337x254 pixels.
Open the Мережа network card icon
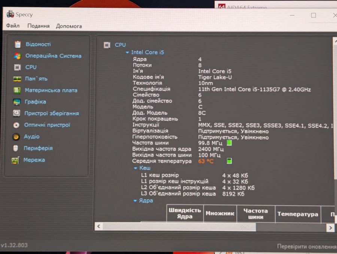[x=15, y=160]
